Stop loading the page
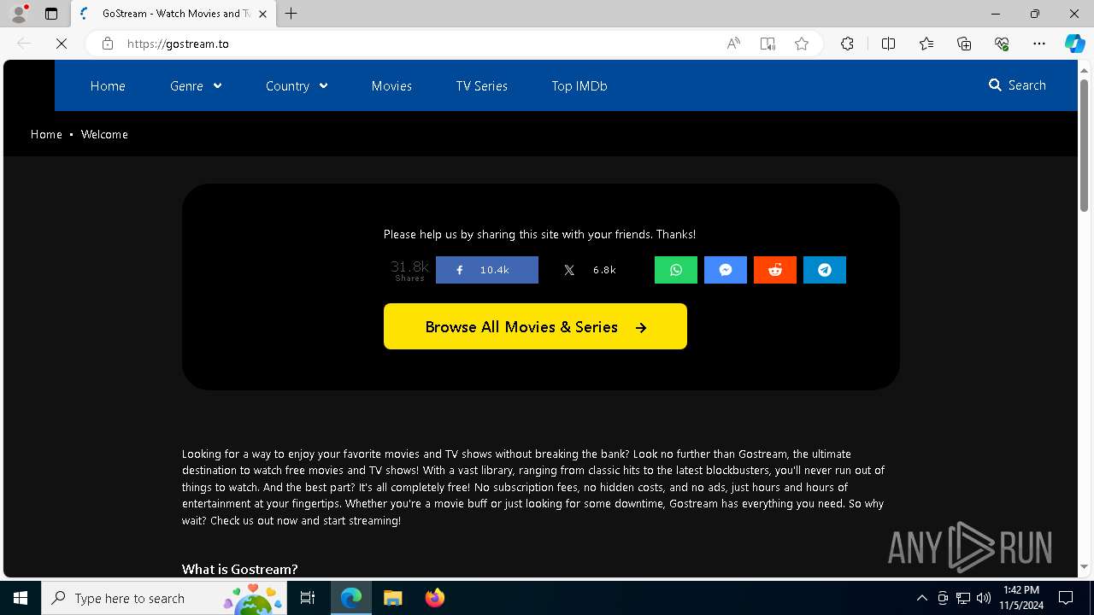This screenshot has width=1094, height=615. click(62, 44)
